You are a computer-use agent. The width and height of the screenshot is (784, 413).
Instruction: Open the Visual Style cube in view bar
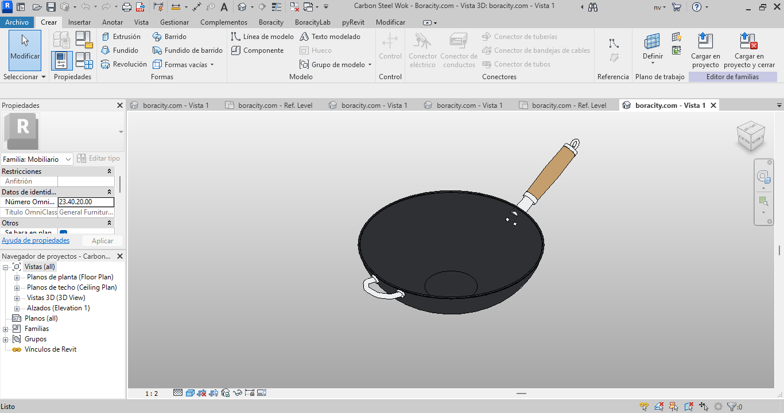190,393
